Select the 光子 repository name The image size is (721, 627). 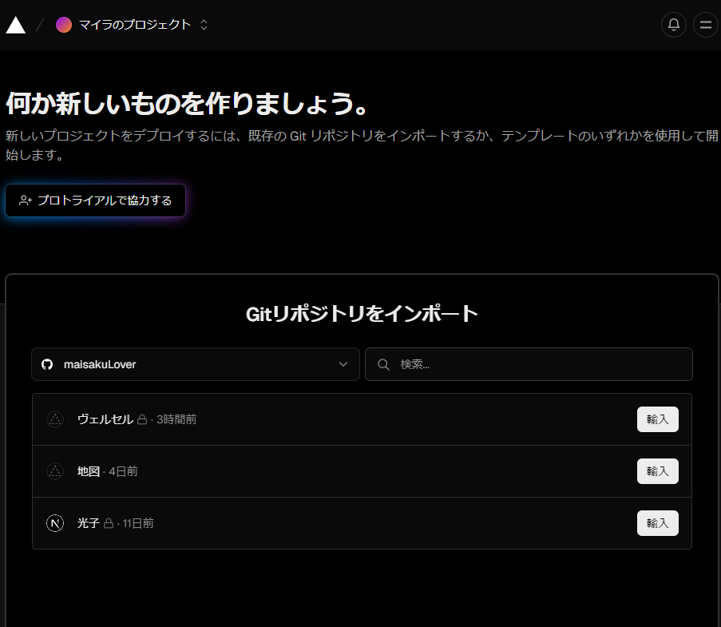click(89, 523)
